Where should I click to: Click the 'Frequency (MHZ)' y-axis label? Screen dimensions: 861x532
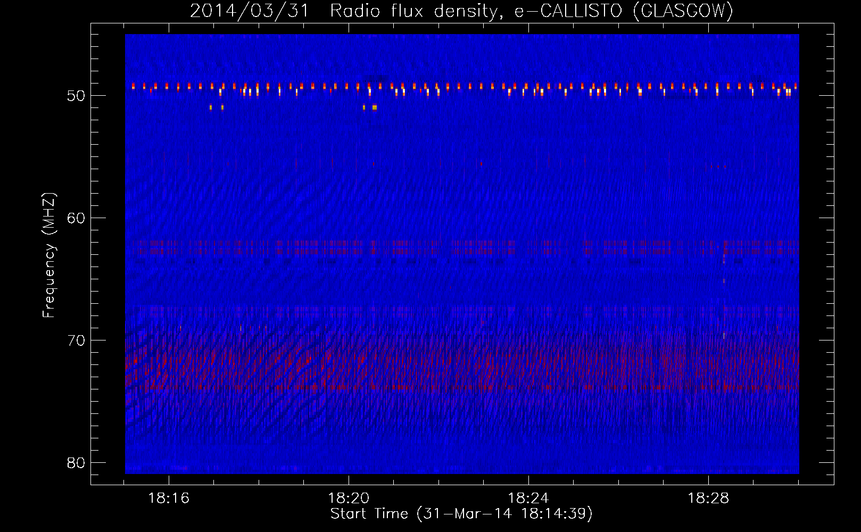point(49,255)
